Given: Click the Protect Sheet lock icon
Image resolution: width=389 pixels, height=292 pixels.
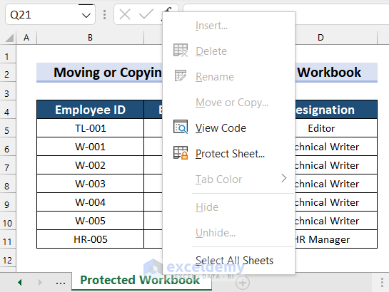Looking at the screenshot, I should tap(181, 153).
